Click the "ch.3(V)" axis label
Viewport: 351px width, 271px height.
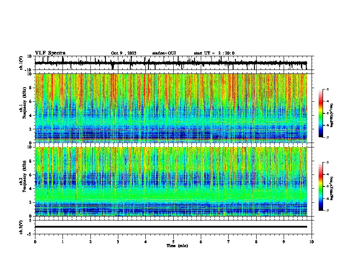coord(21,227)
